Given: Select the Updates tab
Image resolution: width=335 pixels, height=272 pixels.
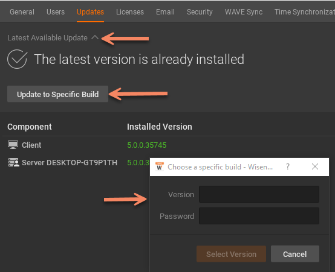Looking at the screenshot, I should pos(90,12).
